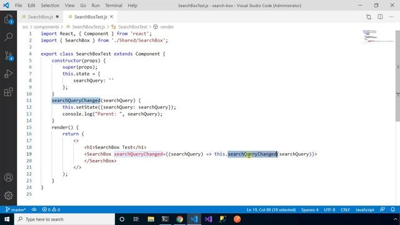
Task: Open the Accounts menu icon
Action: coord(8,177)
